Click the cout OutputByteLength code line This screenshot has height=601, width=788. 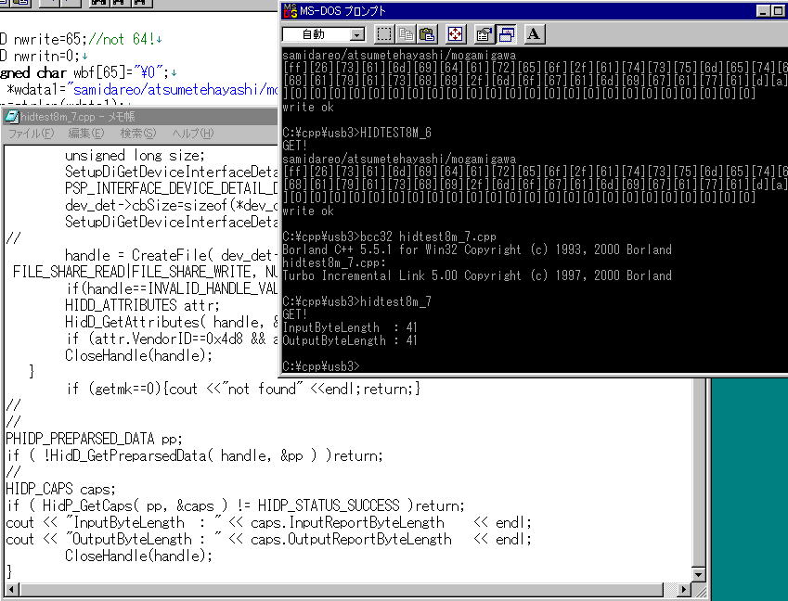pyautogui.click(x=268, y=539)
